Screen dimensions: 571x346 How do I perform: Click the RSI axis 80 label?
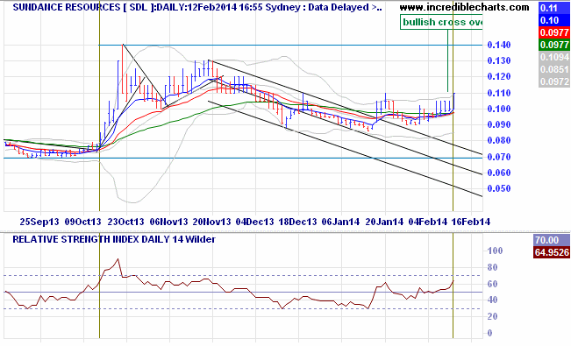[x=492, y=267]
